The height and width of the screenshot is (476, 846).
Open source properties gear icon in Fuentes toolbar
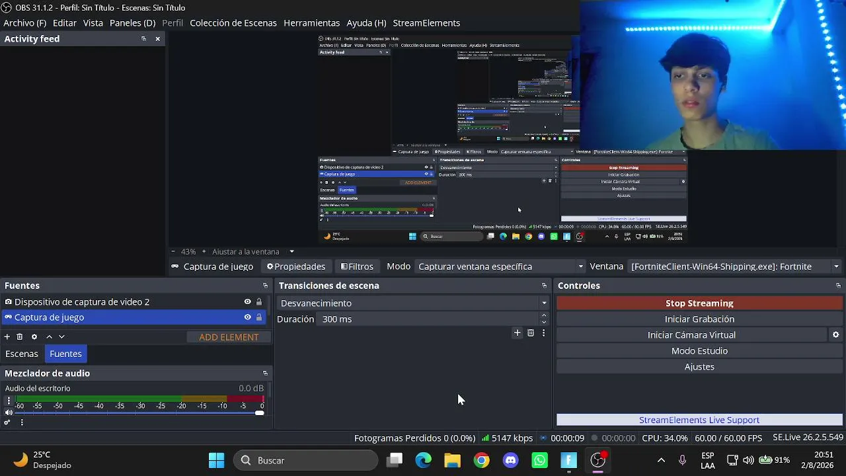tap(34, 337)
